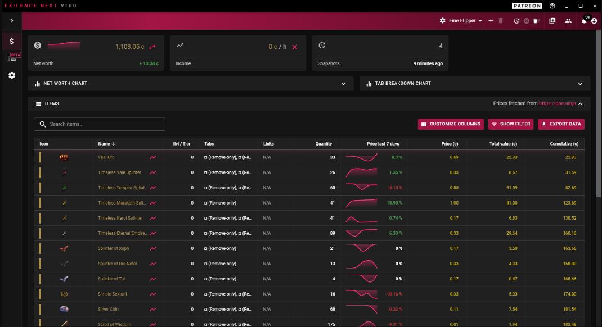Image resolution: width=602 pixels, height=327 pixels.
Task: Expand the Tab Breakdown Chart panel
Action: coord(475,83)
